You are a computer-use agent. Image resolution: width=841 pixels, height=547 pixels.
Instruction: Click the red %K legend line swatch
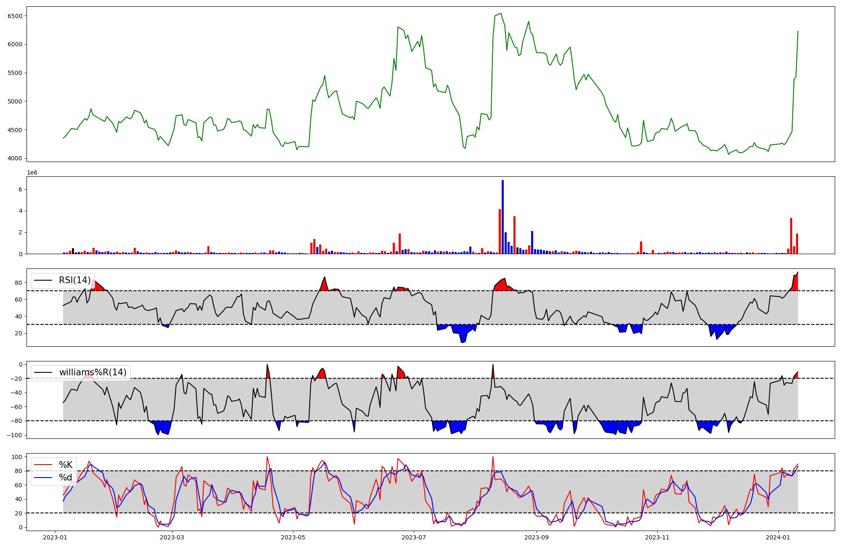[43, 465]
